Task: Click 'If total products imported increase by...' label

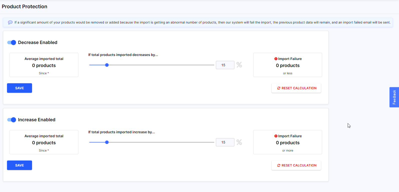Action: tap(122, 132)
